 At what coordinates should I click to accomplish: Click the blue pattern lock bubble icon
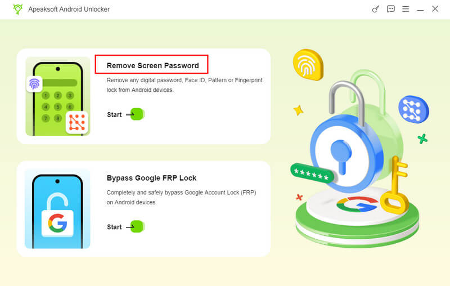413,109
